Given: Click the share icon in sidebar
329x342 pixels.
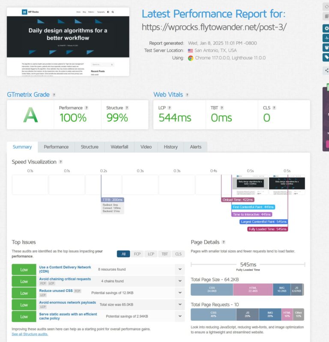Looking at the screenshot, I should click(326, 70).
